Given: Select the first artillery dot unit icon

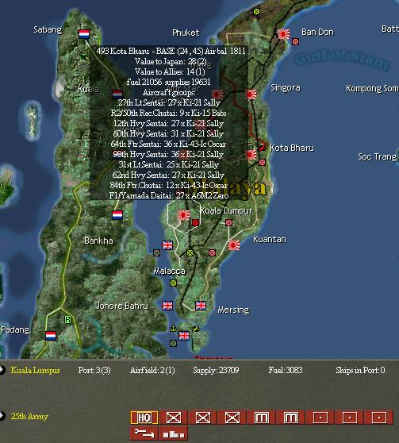Looking at the screenshot, I should click(x=320, y=418).
